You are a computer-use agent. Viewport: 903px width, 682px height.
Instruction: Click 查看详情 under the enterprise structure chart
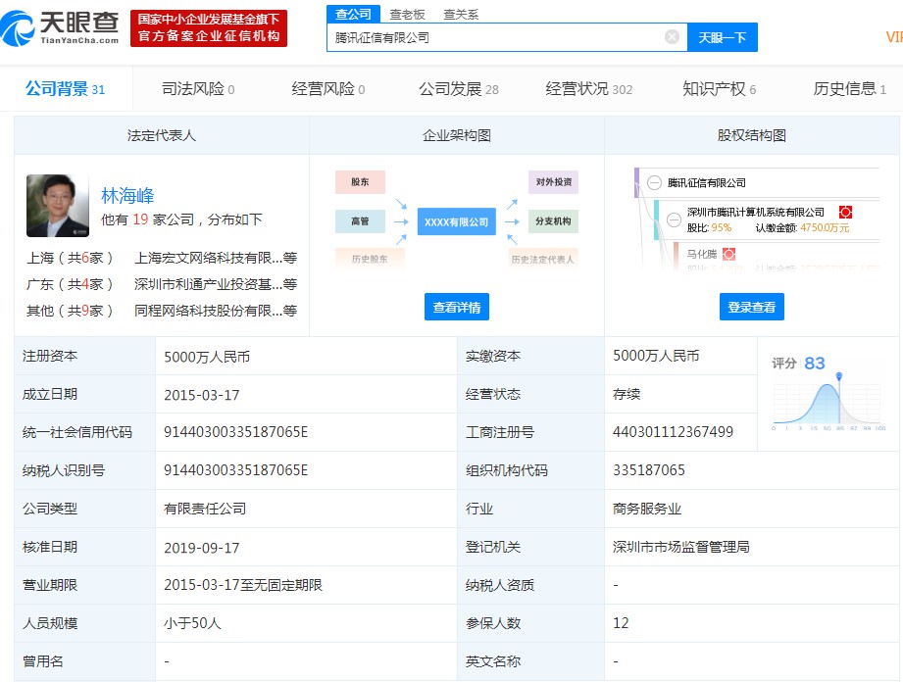pos(457,307)
